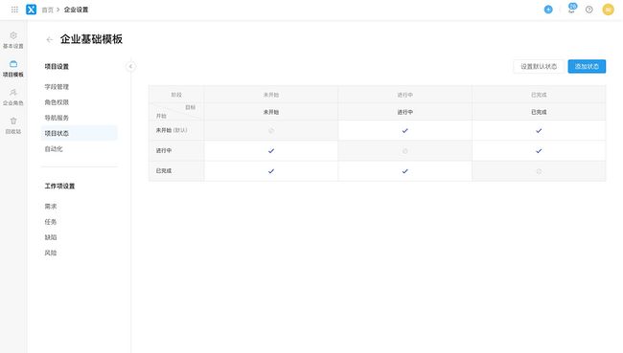Click the 进行中 row label

tap(164, 151)
